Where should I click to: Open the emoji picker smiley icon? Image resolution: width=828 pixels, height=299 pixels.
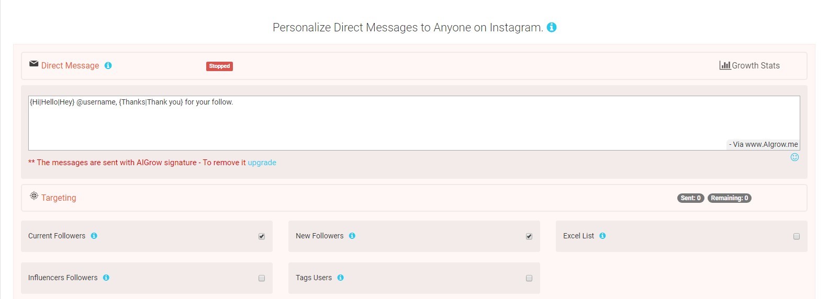[795, 157]
